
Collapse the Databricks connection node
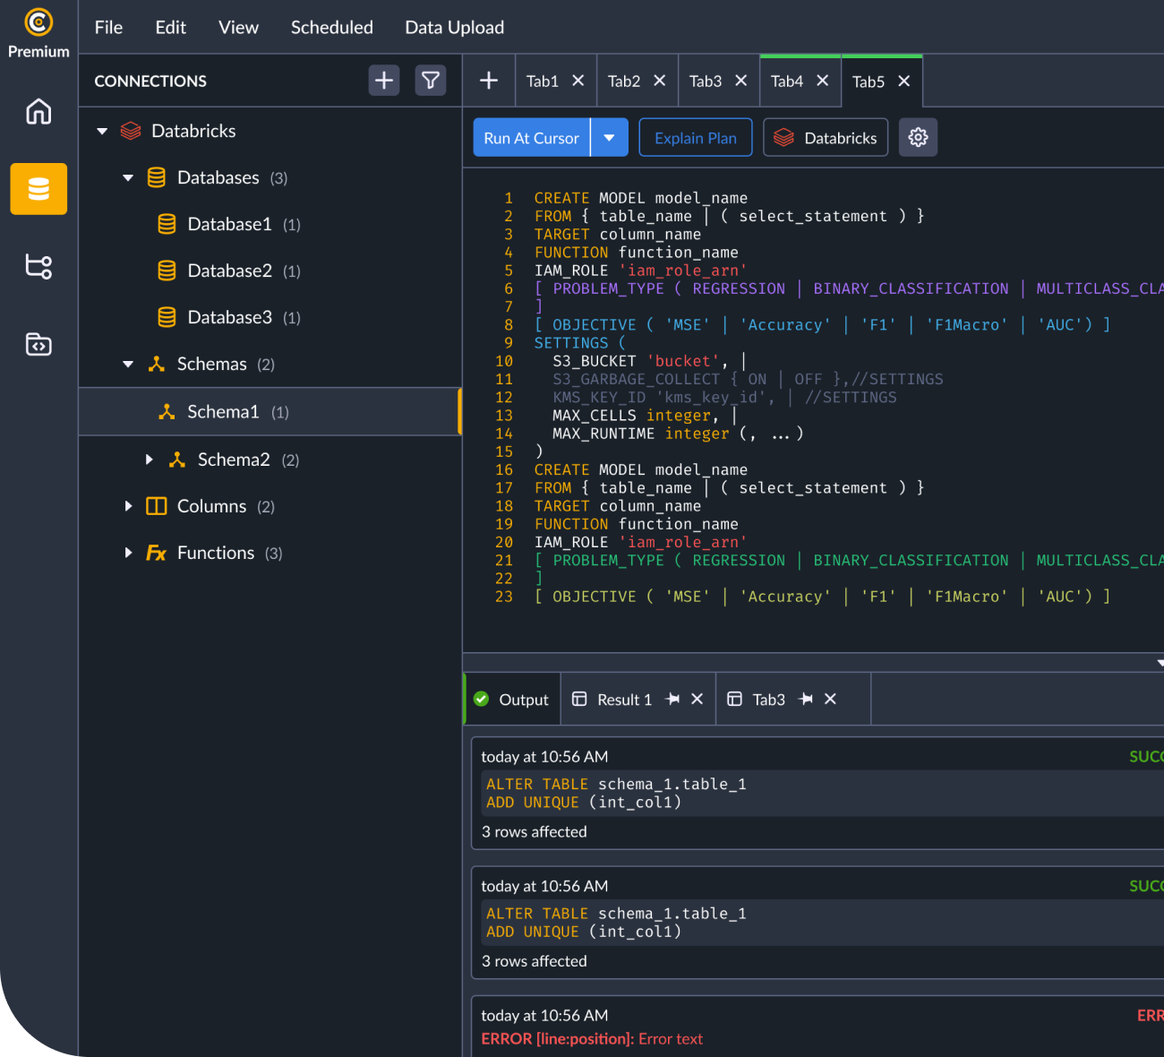click(x=102, y=132)
